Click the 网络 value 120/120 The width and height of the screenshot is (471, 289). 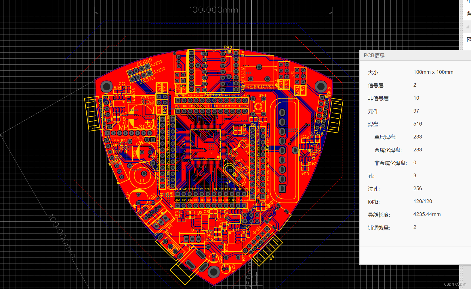[423, 201]
